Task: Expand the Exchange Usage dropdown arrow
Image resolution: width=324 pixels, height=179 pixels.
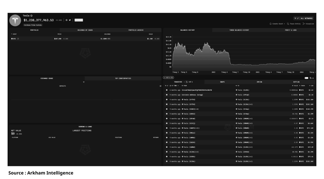Action: (84, 82)
